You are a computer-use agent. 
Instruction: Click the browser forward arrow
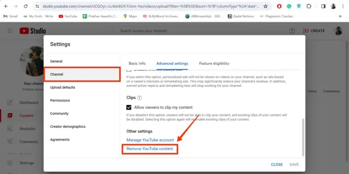click(x=16, y=7)
